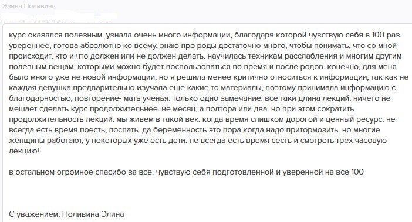Click 'сделать курс продолжительнее' in the text

coord(96,109)
